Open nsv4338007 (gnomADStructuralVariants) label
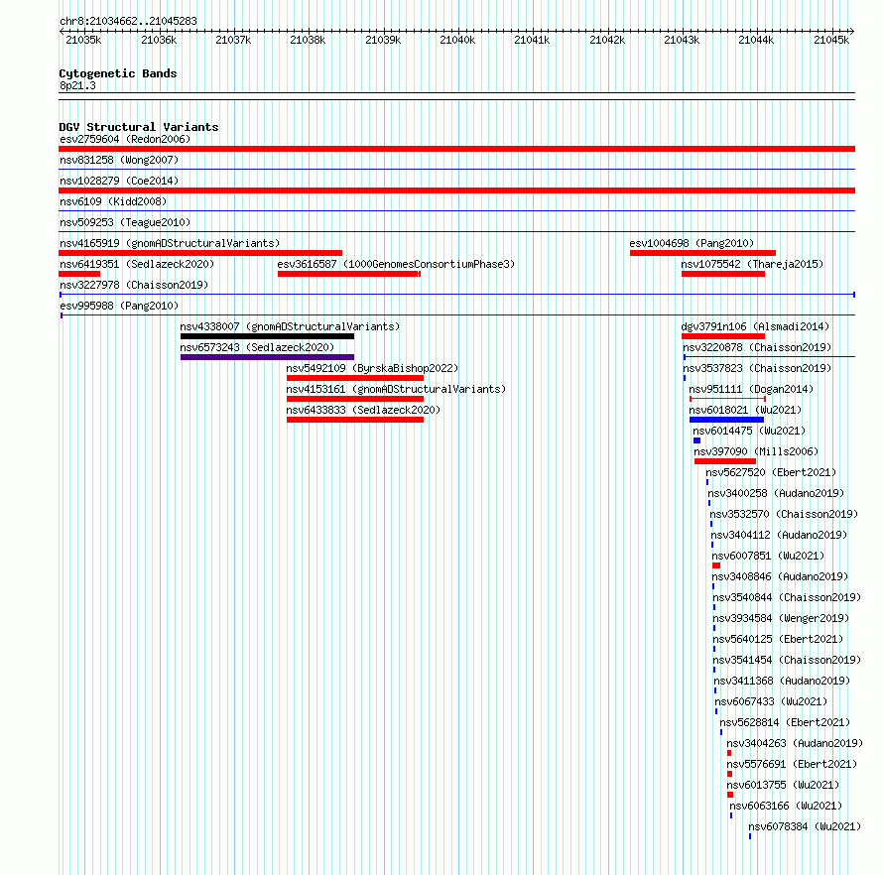Image resolution: width=883 pixels, height=875 pixels. coord(290,326)
